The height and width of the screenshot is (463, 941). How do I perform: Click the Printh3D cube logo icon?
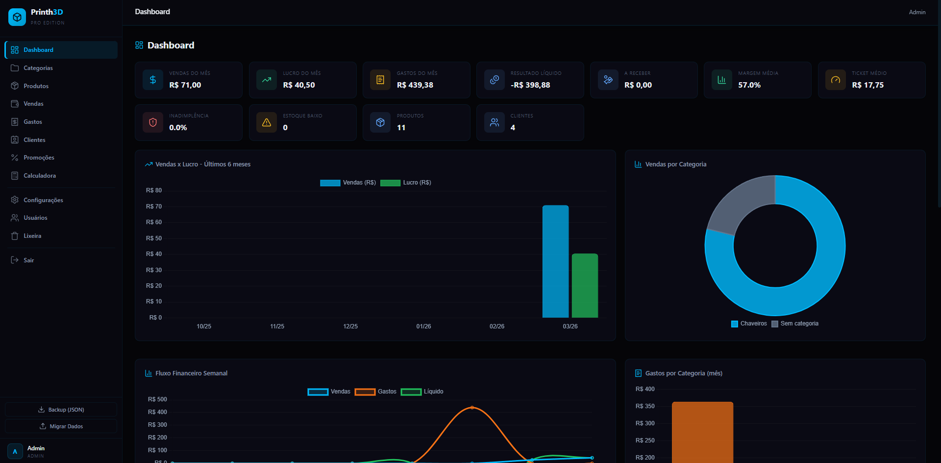(x=17, y=17)
